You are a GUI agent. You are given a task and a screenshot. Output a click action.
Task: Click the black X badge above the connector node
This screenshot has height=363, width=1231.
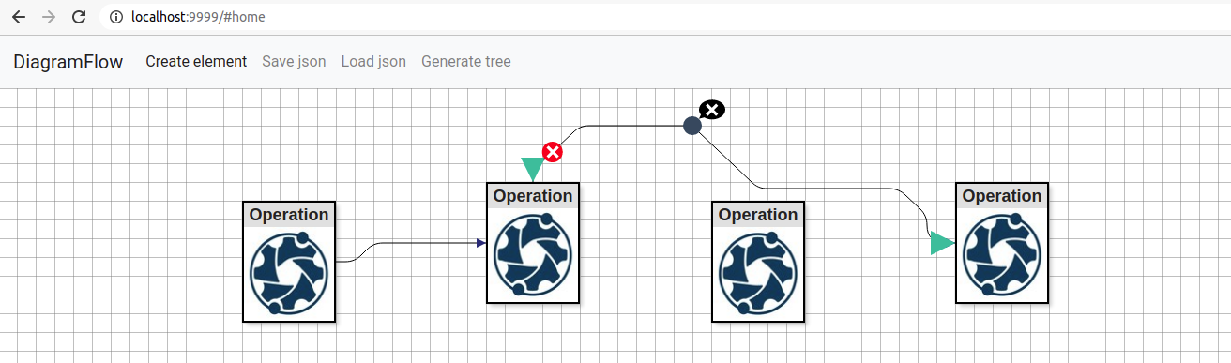point(712,110)
